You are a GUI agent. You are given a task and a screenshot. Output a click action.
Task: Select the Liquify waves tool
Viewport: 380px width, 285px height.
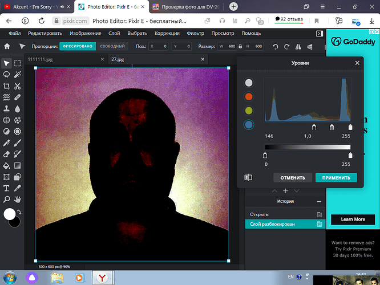click(x=6, y=97)
